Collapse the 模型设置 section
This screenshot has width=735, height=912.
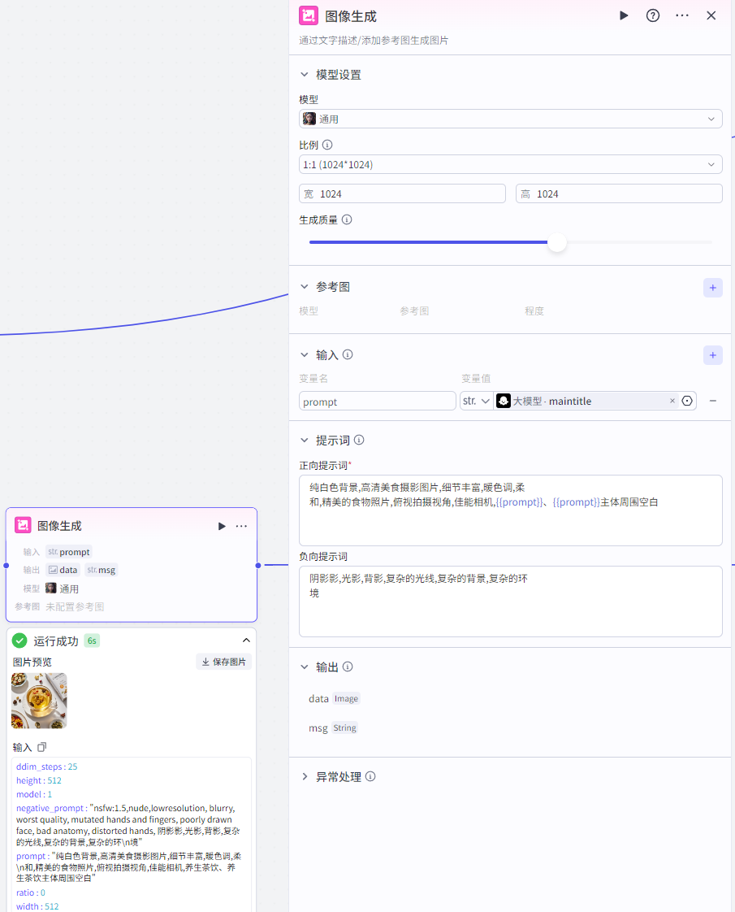click(305, 75)
